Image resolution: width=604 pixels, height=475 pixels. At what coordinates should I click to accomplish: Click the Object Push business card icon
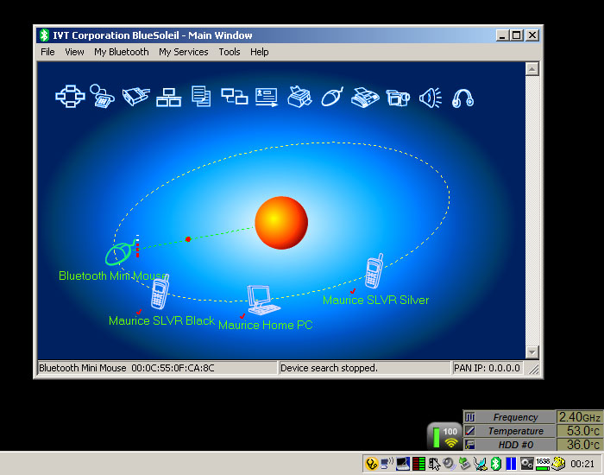pyautogui.click(x=267, y=97)
